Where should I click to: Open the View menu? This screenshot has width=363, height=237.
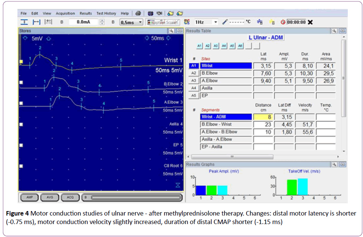coord(47,13)
